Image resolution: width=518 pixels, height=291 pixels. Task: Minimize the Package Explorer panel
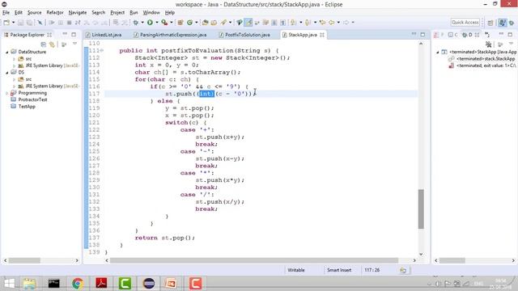[65, 34]
